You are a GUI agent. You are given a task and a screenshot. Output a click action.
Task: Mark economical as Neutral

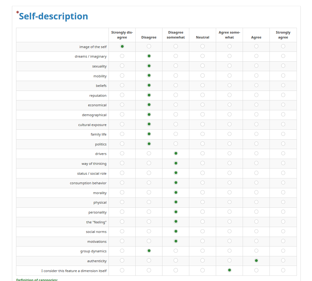click(203, 105)
